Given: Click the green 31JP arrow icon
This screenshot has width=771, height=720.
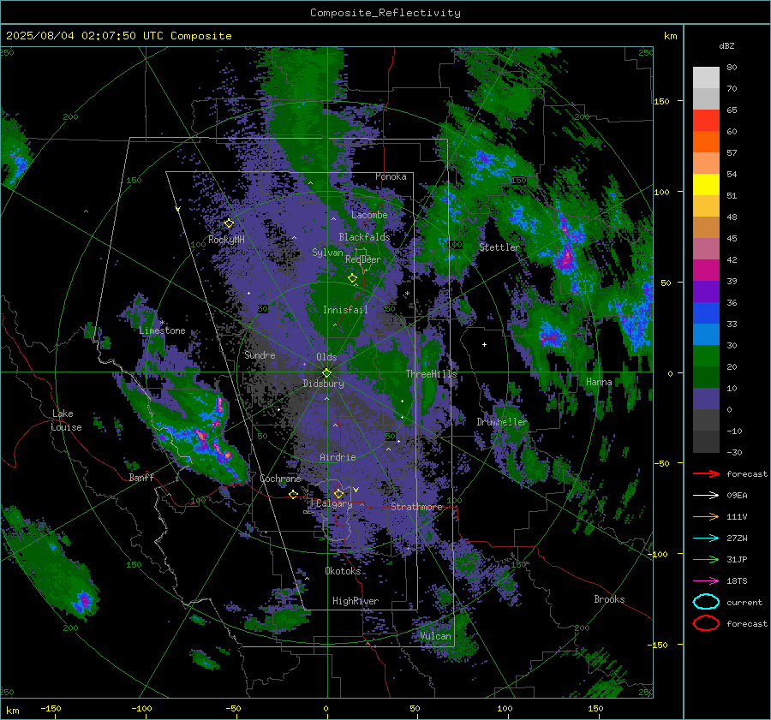Looking at the screenshot, I should [706, 559].
